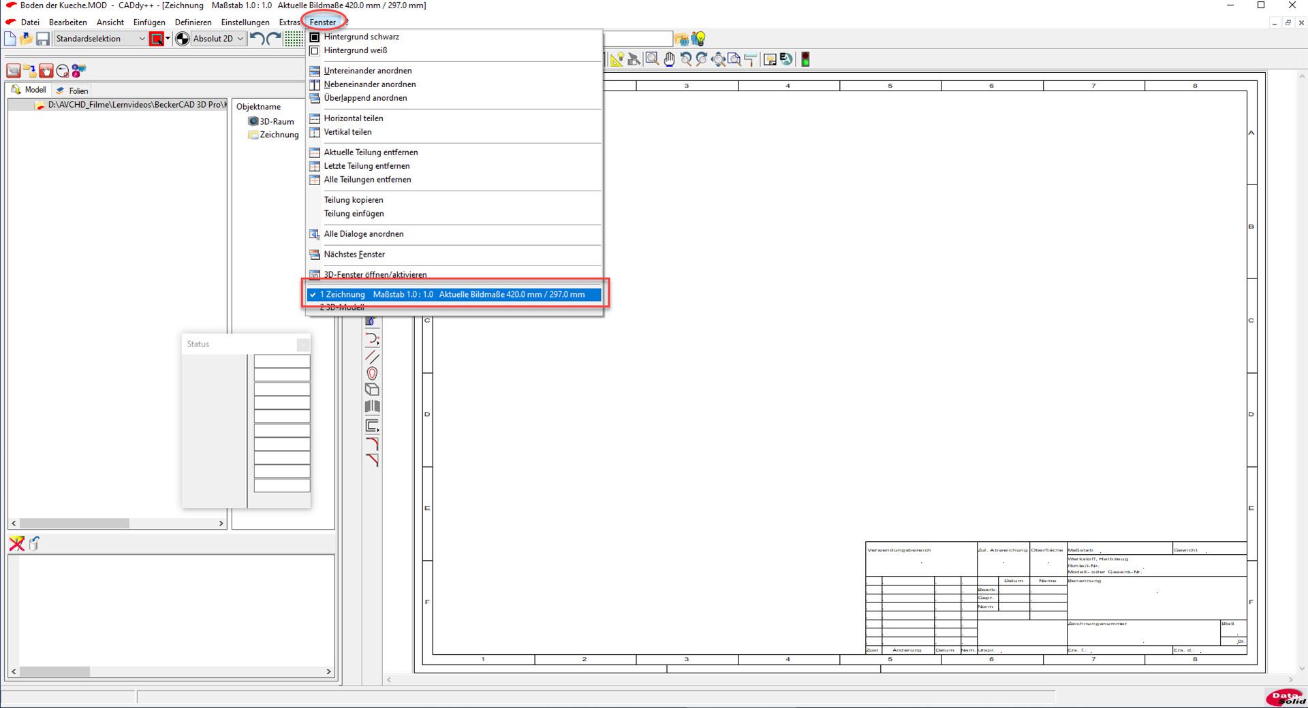Click the Redo arrow
Image resolution: width=1308 pixels, height=708 pixels.
(274, 39)
